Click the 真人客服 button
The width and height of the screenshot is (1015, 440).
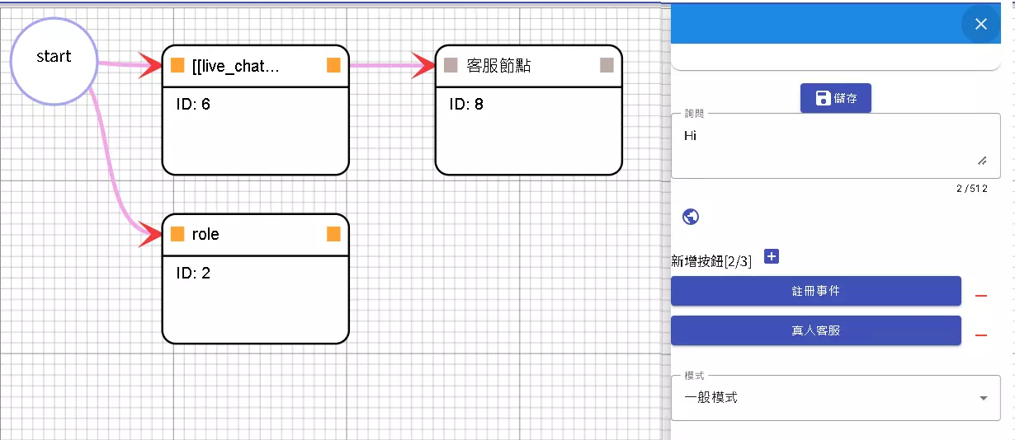click(815, 330)
